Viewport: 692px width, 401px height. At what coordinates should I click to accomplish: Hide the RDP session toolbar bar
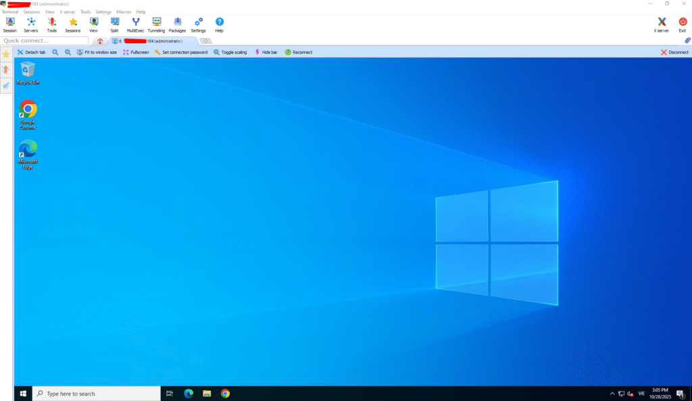click(x=266, y=52)
